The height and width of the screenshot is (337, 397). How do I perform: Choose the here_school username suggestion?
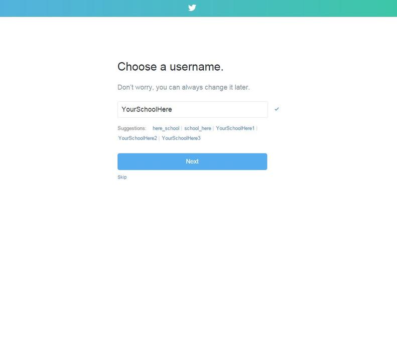coord(166,128)
